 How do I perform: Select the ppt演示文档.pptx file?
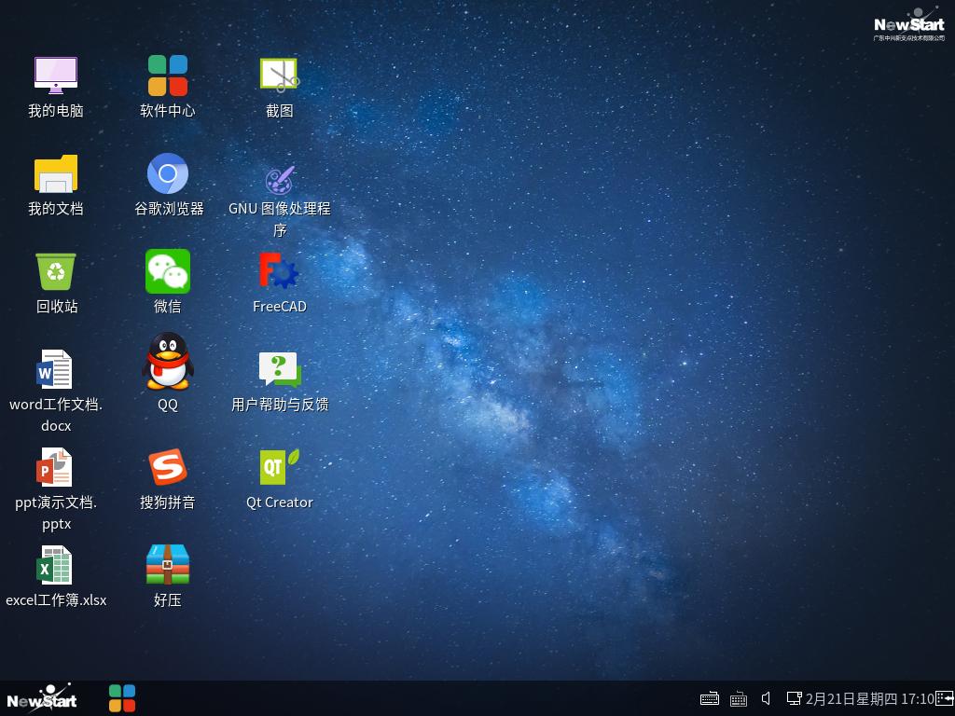click(56, 468)
